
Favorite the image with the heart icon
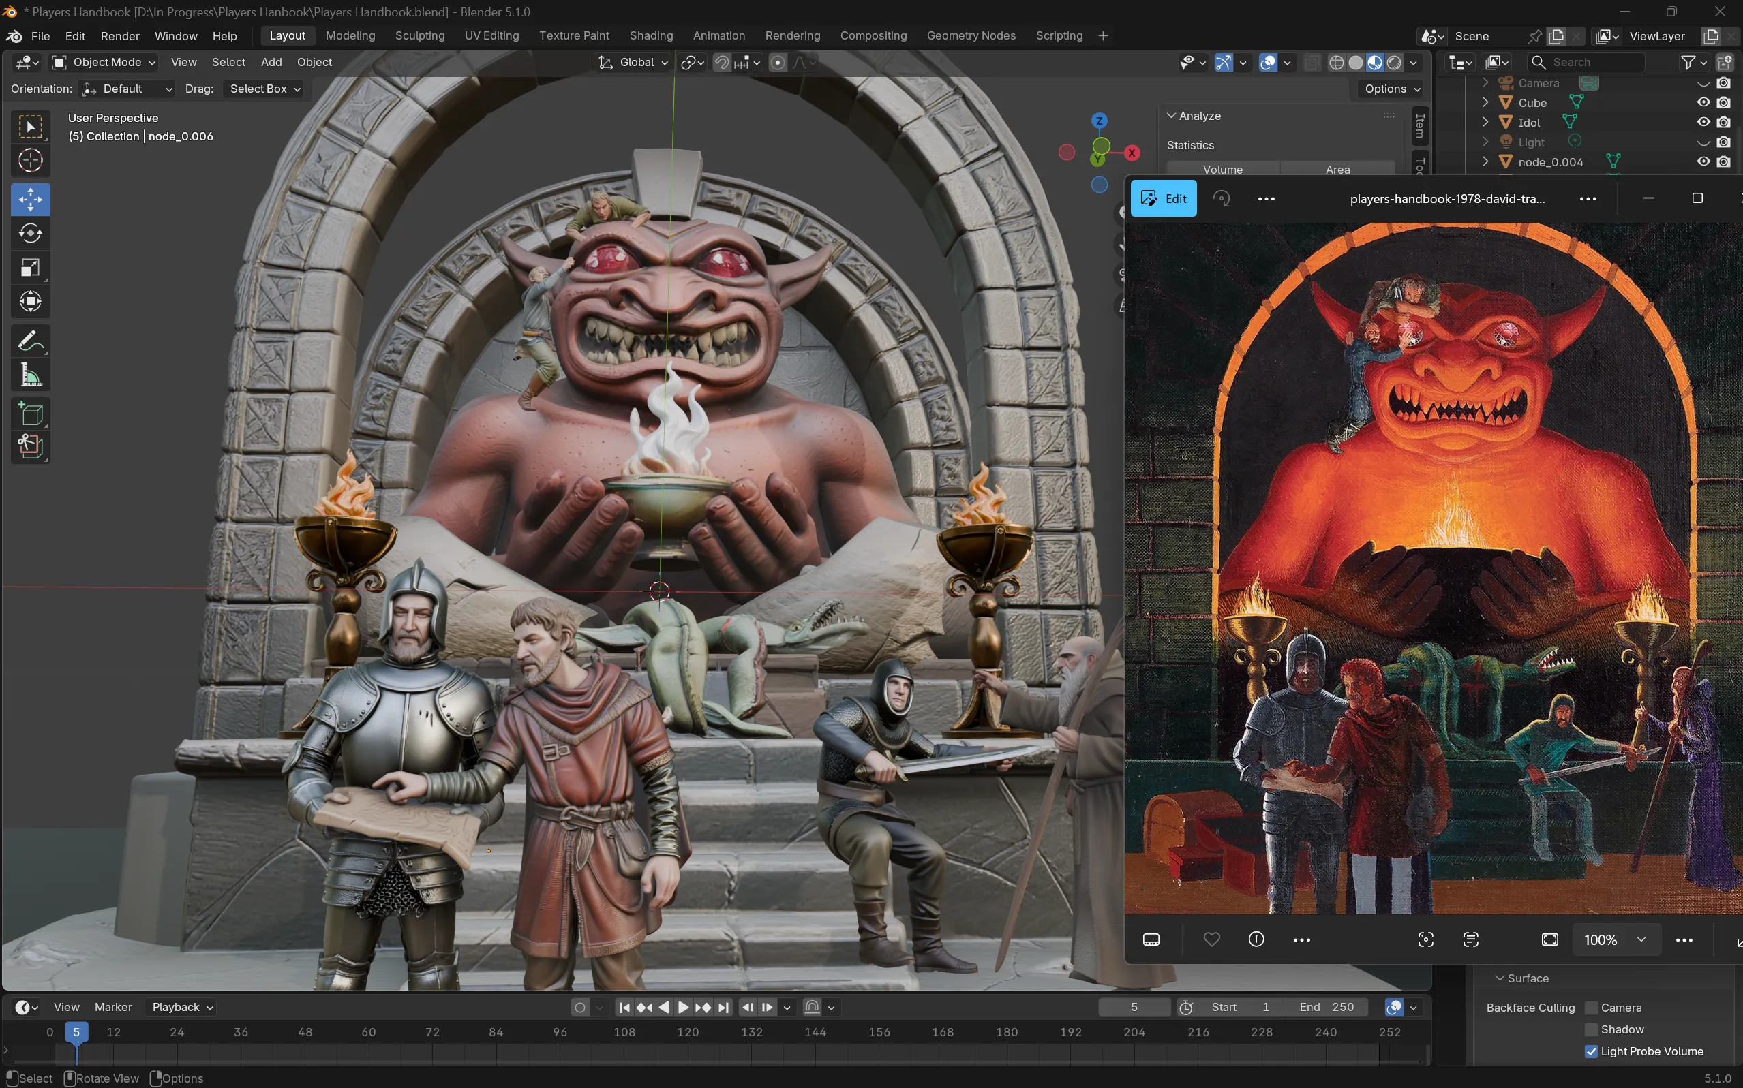[x=1212, y=939]
